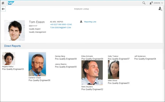Click the Reporting Line org chart icon
Image resolution: width=165 pixels, height=102 pixels.
pos(81,22)
